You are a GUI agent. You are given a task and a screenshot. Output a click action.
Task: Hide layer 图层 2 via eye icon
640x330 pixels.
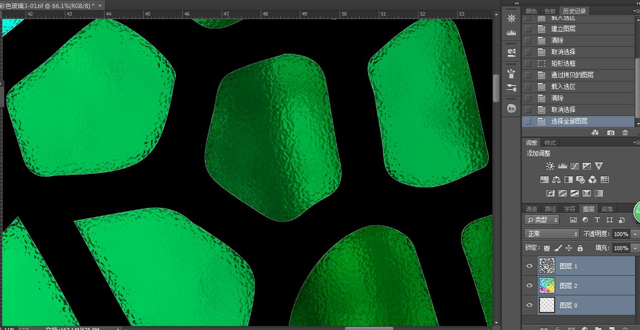coord(529,285)
